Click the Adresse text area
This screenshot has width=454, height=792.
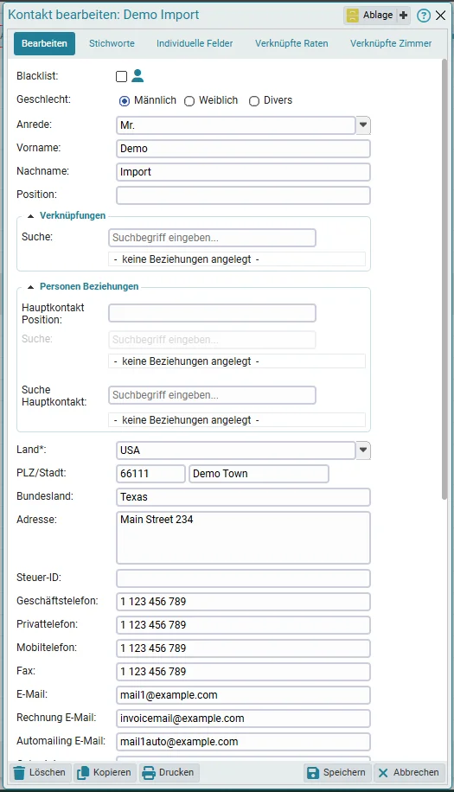243,538
